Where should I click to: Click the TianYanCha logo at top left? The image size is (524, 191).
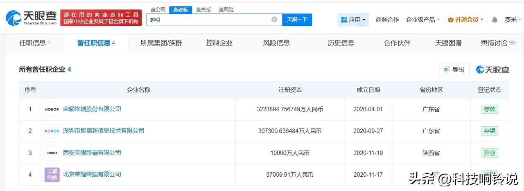pos(31,18)
